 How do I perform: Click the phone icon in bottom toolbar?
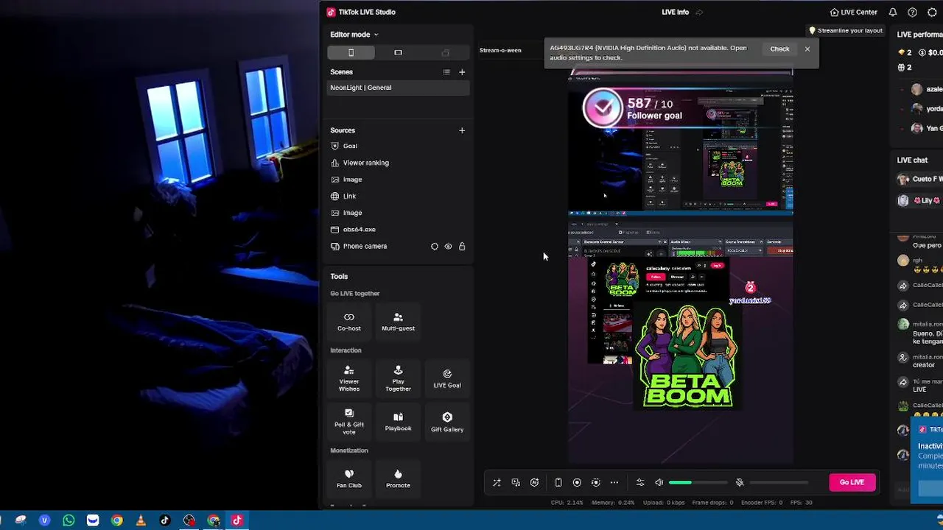558,483
